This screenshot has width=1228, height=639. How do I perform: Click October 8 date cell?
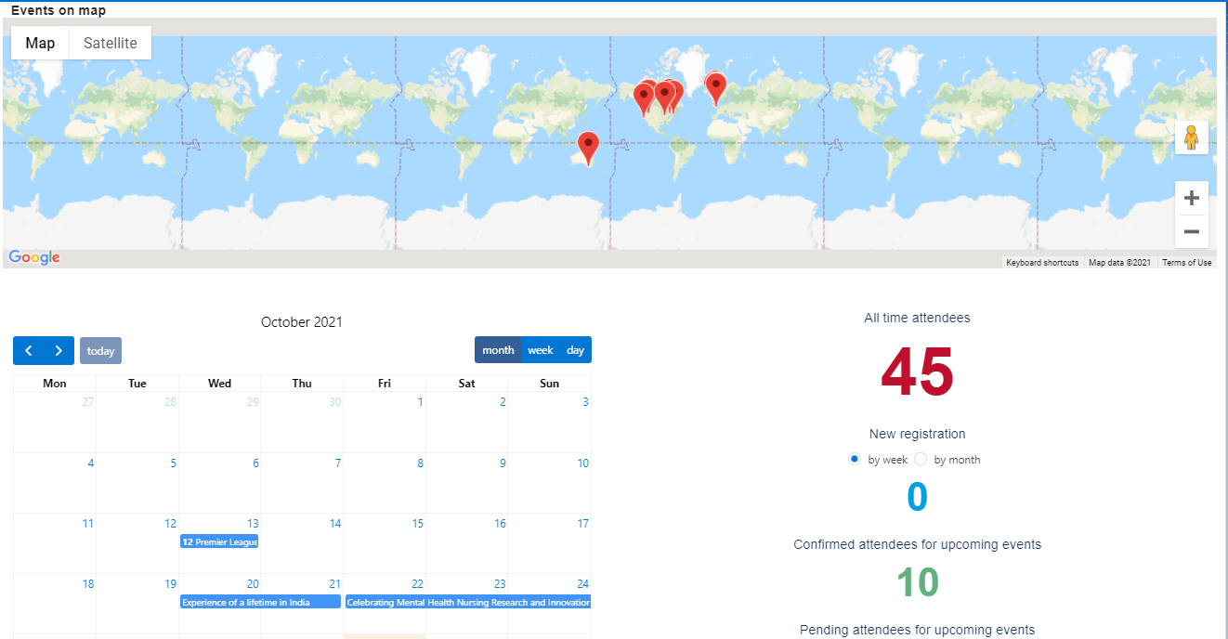[x=385, y=483]
